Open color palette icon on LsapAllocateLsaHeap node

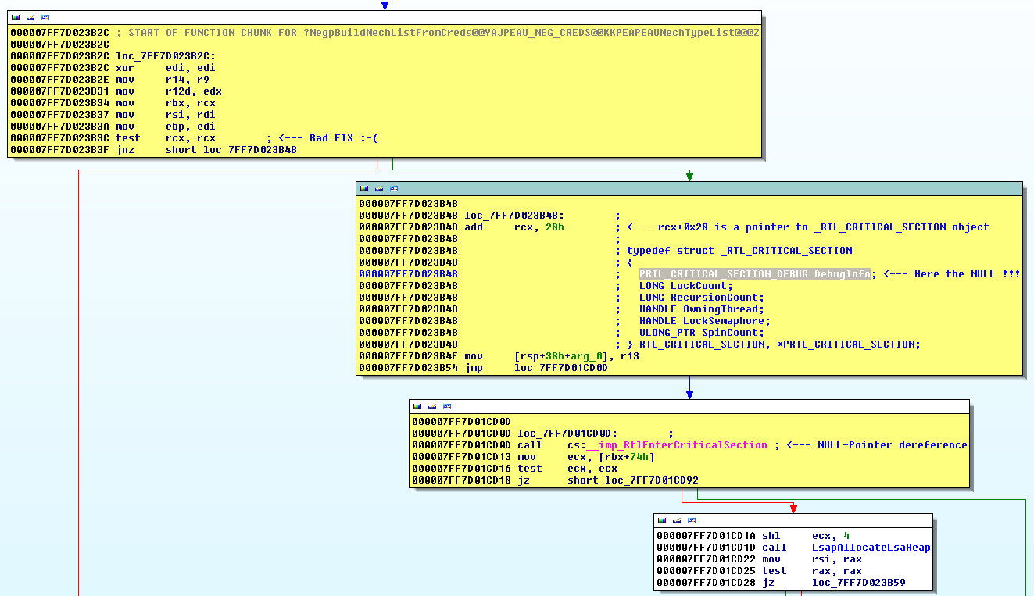pyautogui.click(x=662, y=520)
